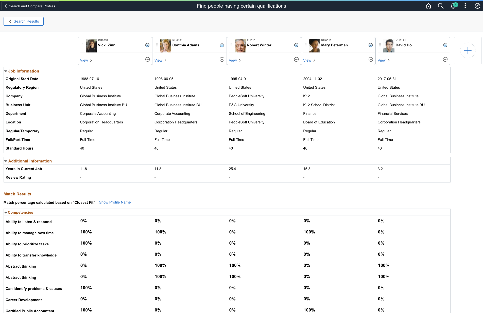Click the 'Review Rating' row label
This screenshot has height=313, width=483.
tap(18, 177)
